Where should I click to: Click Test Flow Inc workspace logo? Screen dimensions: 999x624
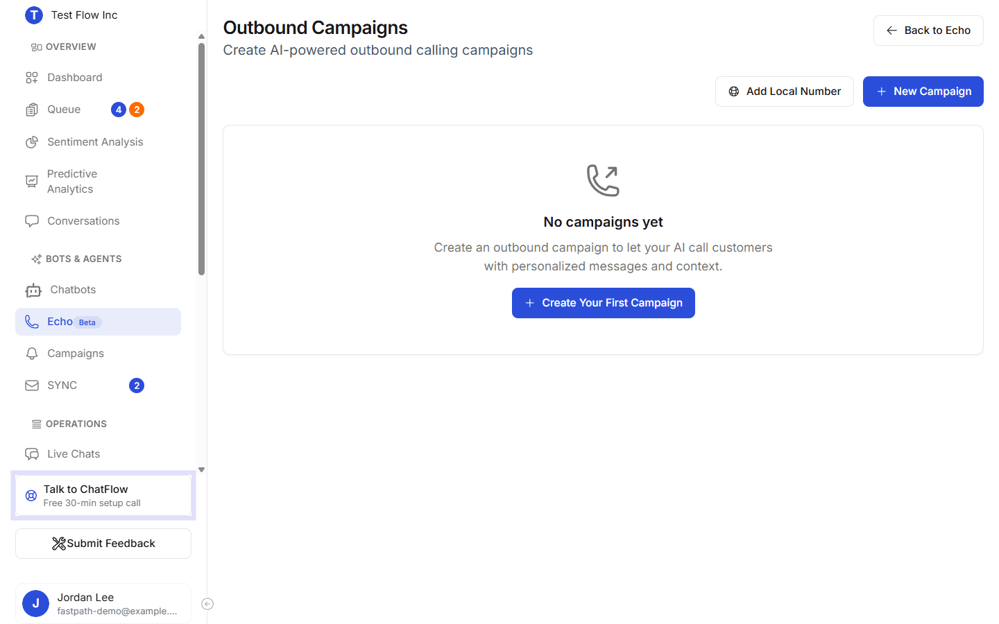(x=34, y=15)
